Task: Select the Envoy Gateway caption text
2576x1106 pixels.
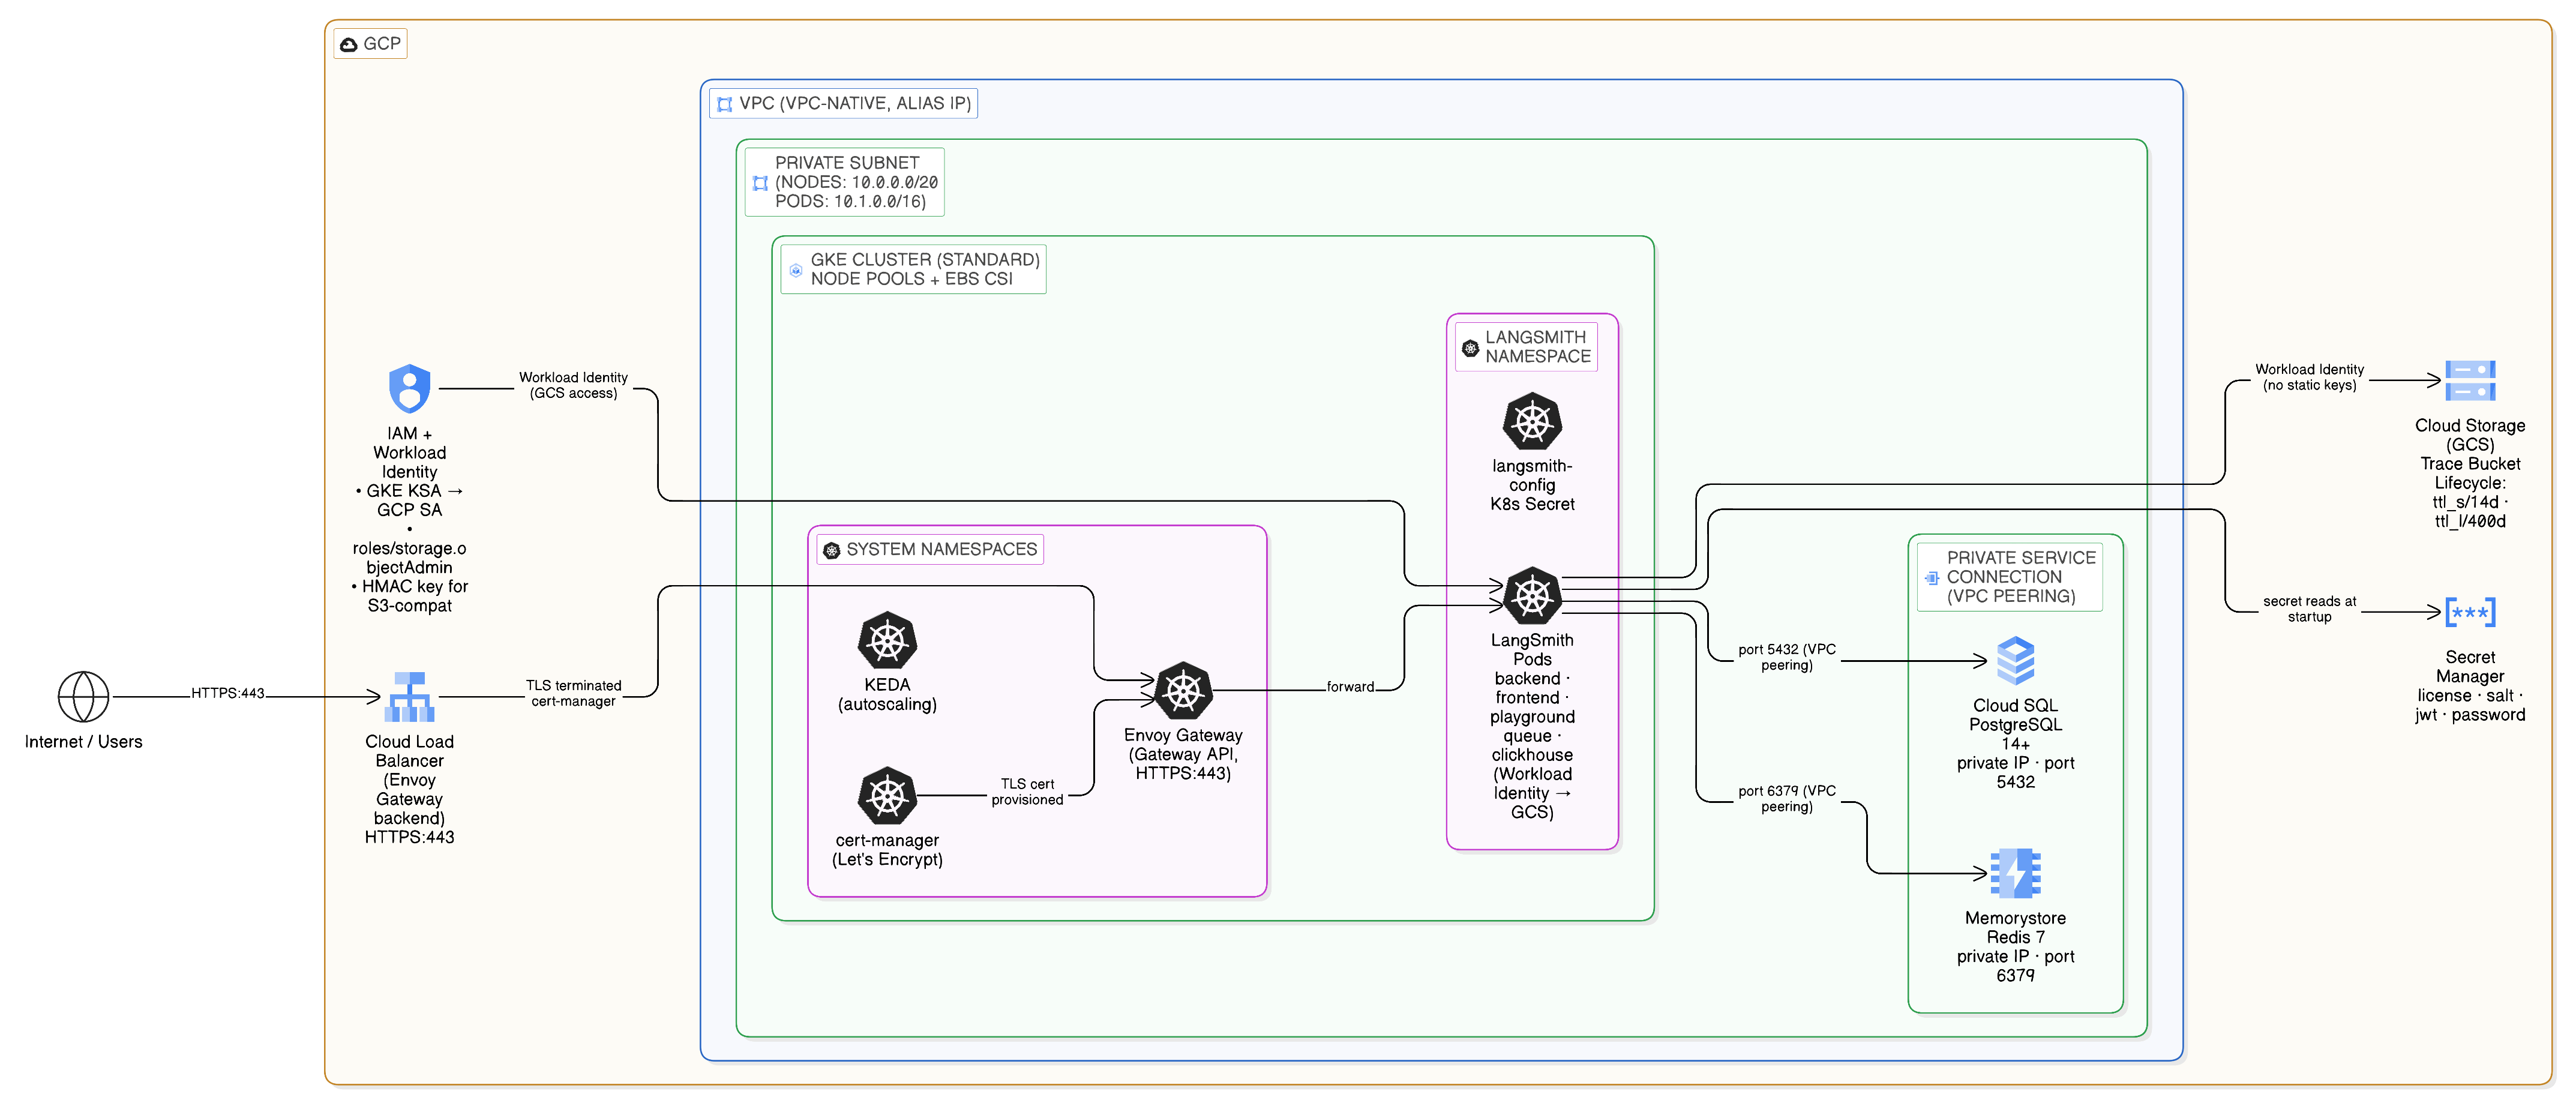Action: [1183, 755]
